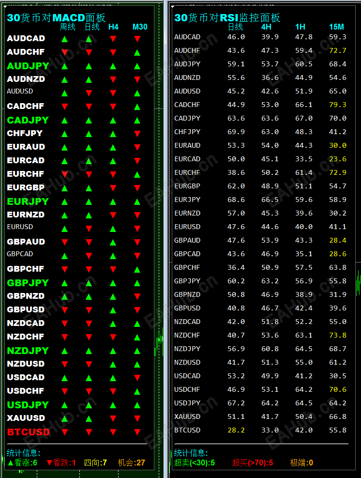Click CHFJPY M30 red down arrow
Screen dimensions: 361x478
[137, 134]
